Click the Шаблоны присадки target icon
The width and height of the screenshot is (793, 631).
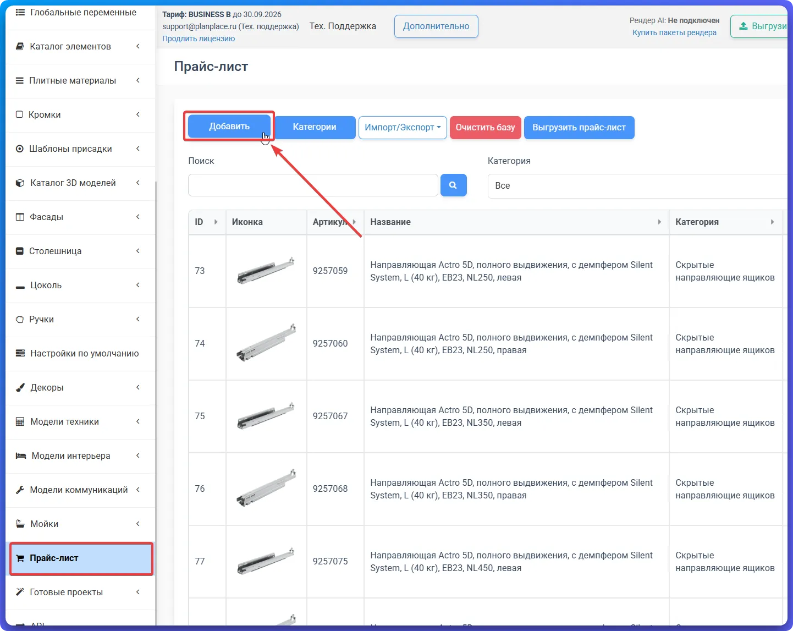tap(20, 149)
